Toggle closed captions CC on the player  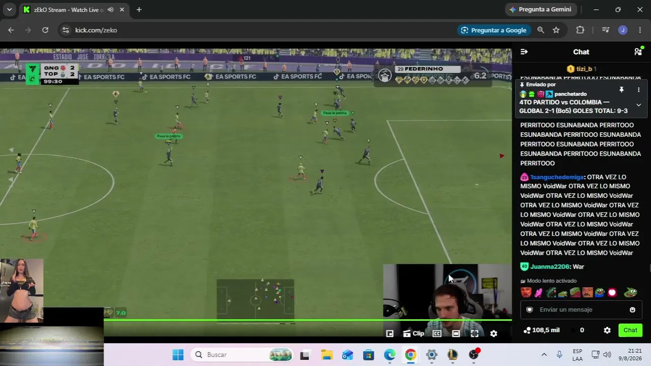437,333
